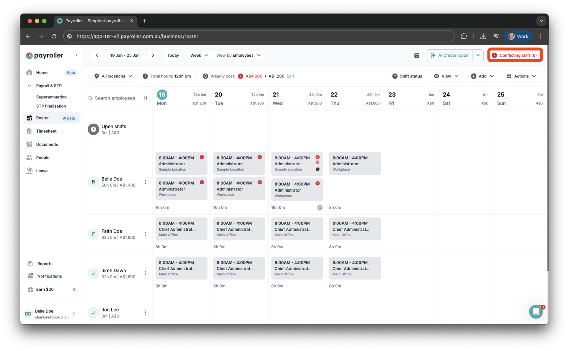
Task: Click the employee sort icon beside search
Action: [x=145, y=98]
